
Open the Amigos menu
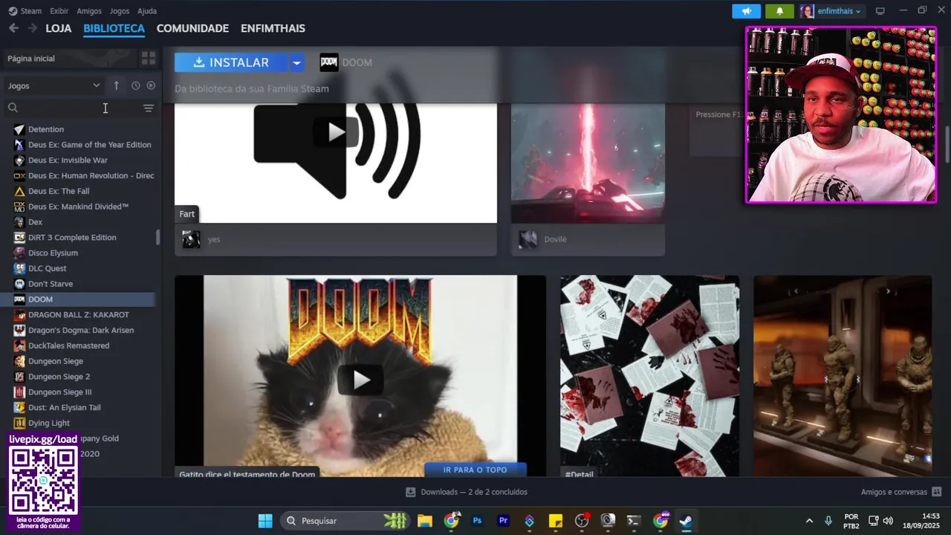(89, 11)
